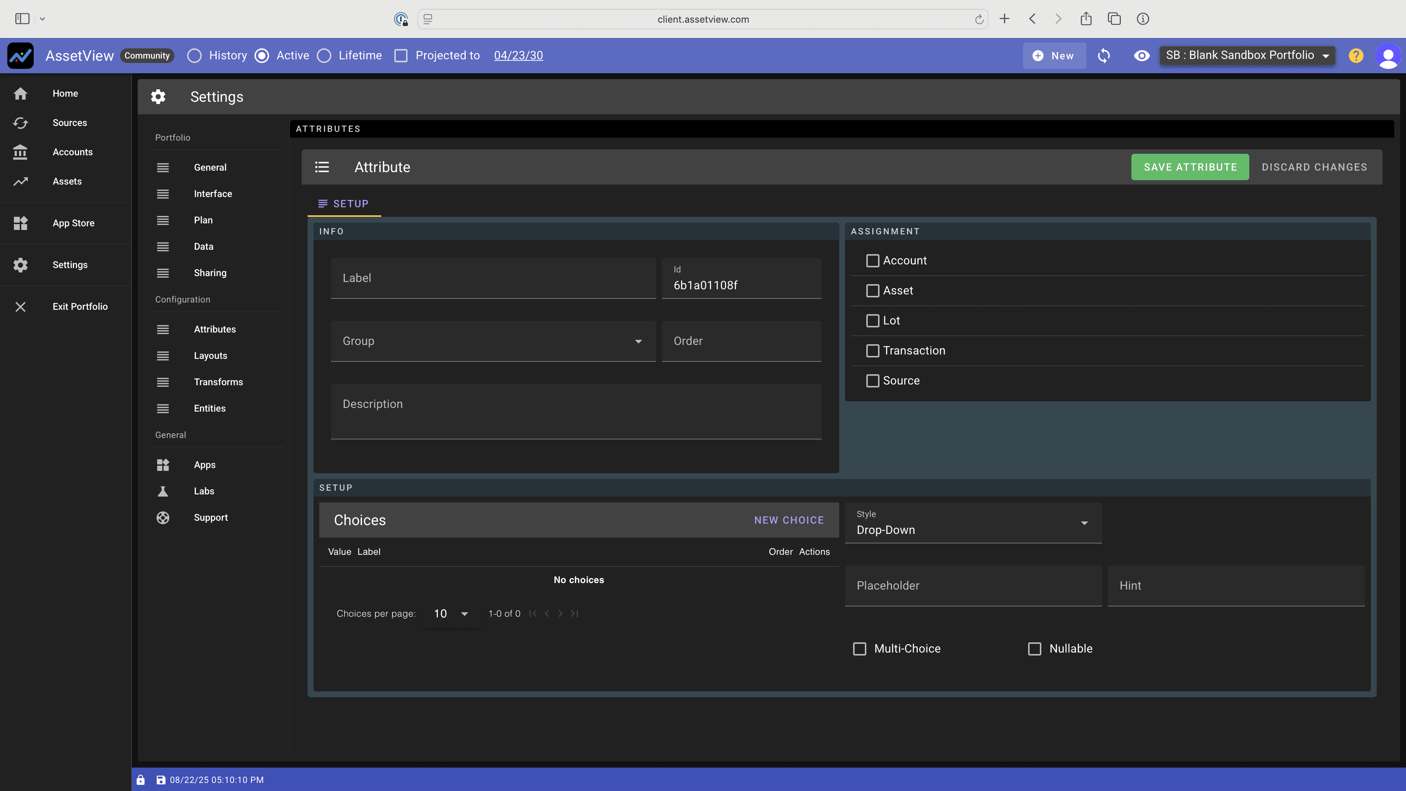Click the AssetView logo icon
Viewport: 1406px width, 791px height.
pyautogui.click(x=21, y=56)
